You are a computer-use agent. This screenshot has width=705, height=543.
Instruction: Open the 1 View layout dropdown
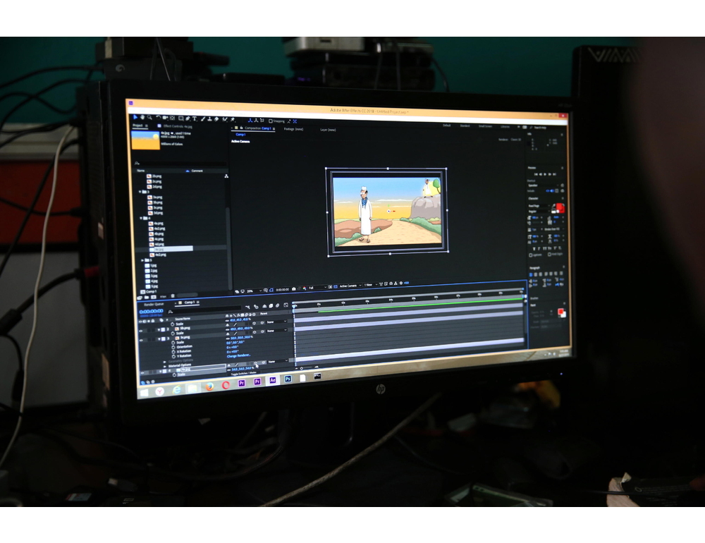point(370,285)
